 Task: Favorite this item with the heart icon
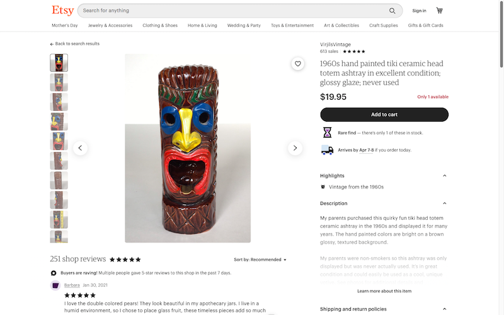click(x=298, y=64)
